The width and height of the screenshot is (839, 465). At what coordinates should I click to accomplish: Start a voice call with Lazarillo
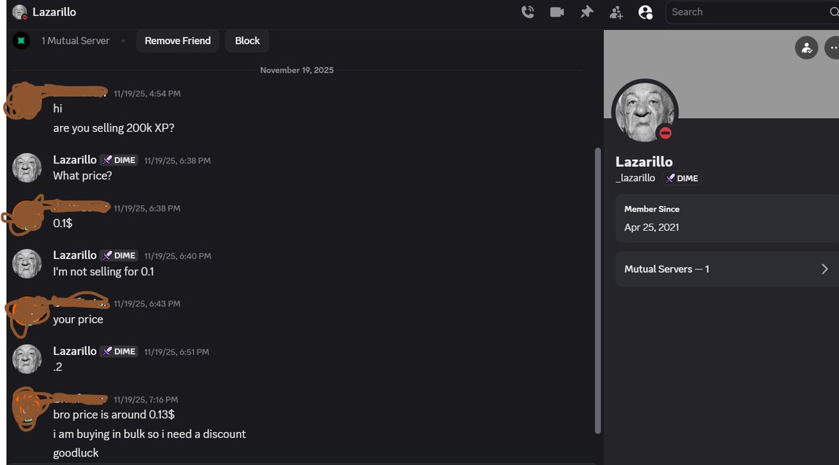click(528, 12)
